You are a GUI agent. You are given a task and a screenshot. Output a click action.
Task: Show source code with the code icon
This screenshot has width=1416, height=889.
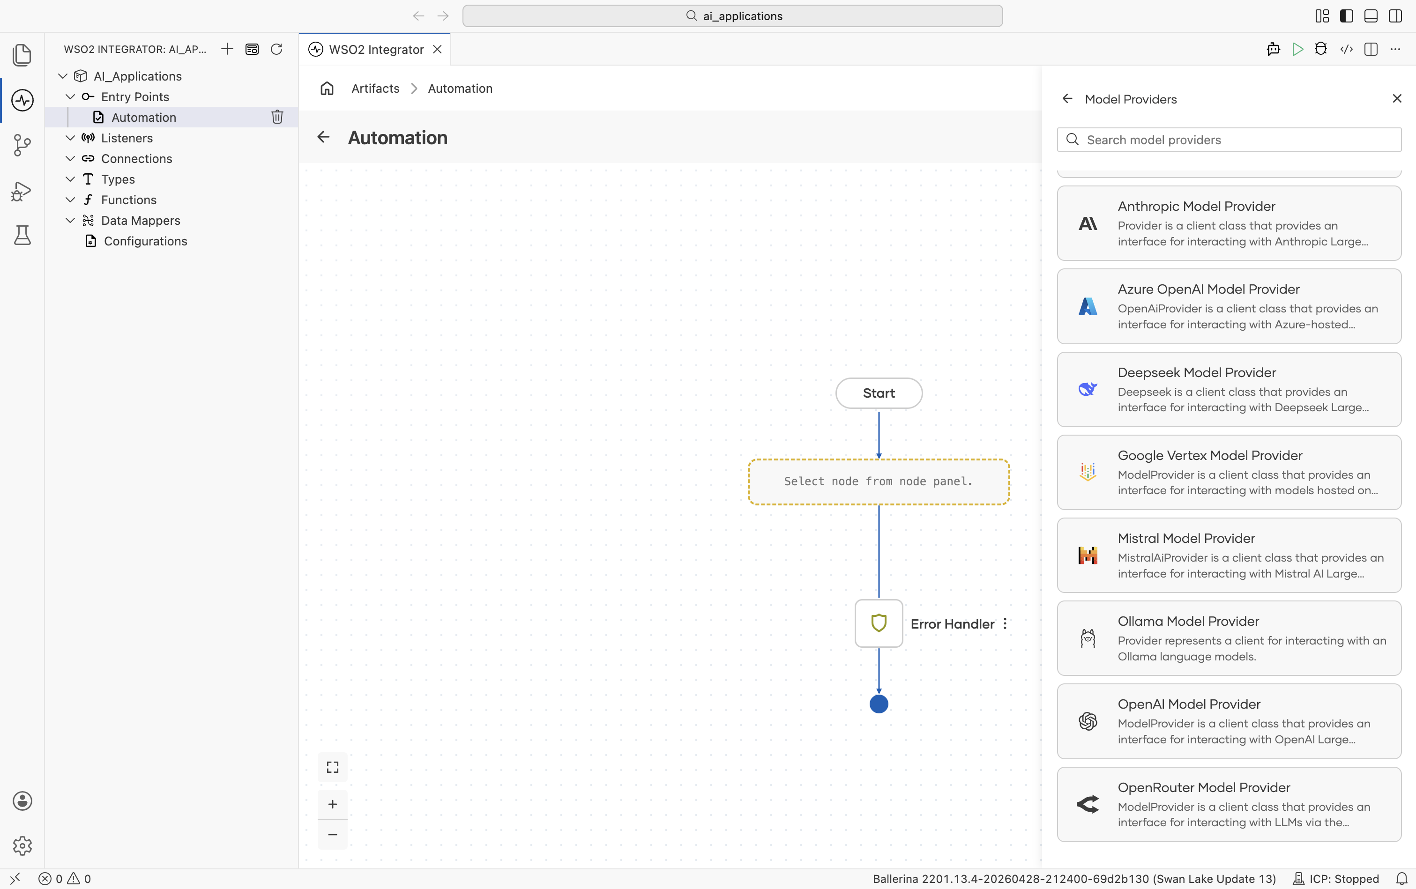pos(1346,49)
